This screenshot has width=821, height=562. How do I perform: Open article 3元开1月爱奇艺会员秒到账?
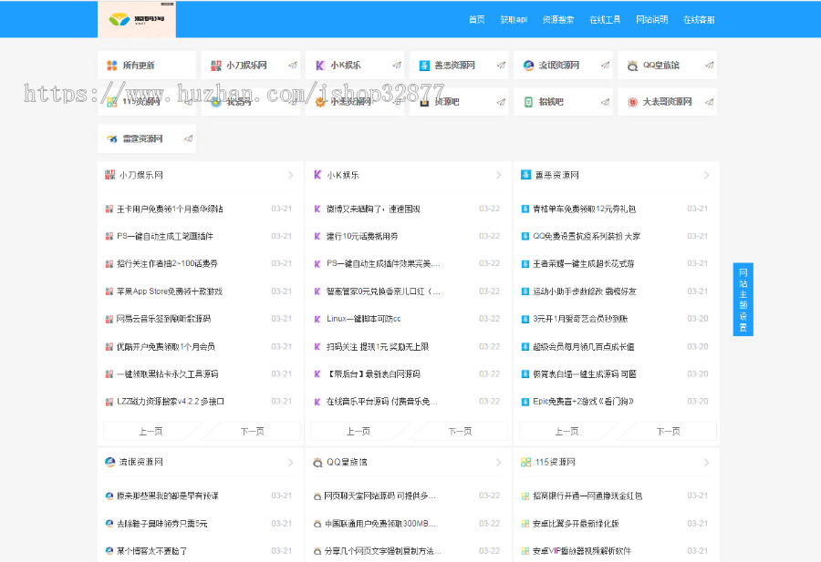[580, 319]
